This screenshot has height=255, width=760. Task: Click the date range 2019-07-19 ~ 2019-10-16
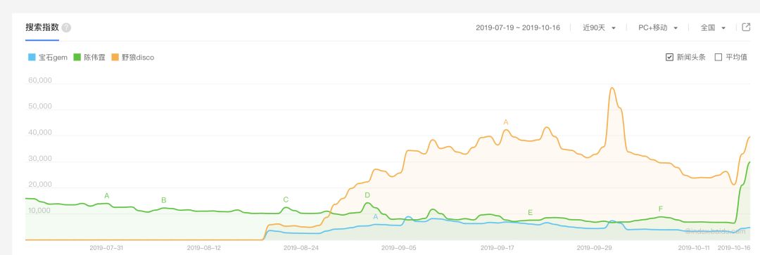coord(518,27)
